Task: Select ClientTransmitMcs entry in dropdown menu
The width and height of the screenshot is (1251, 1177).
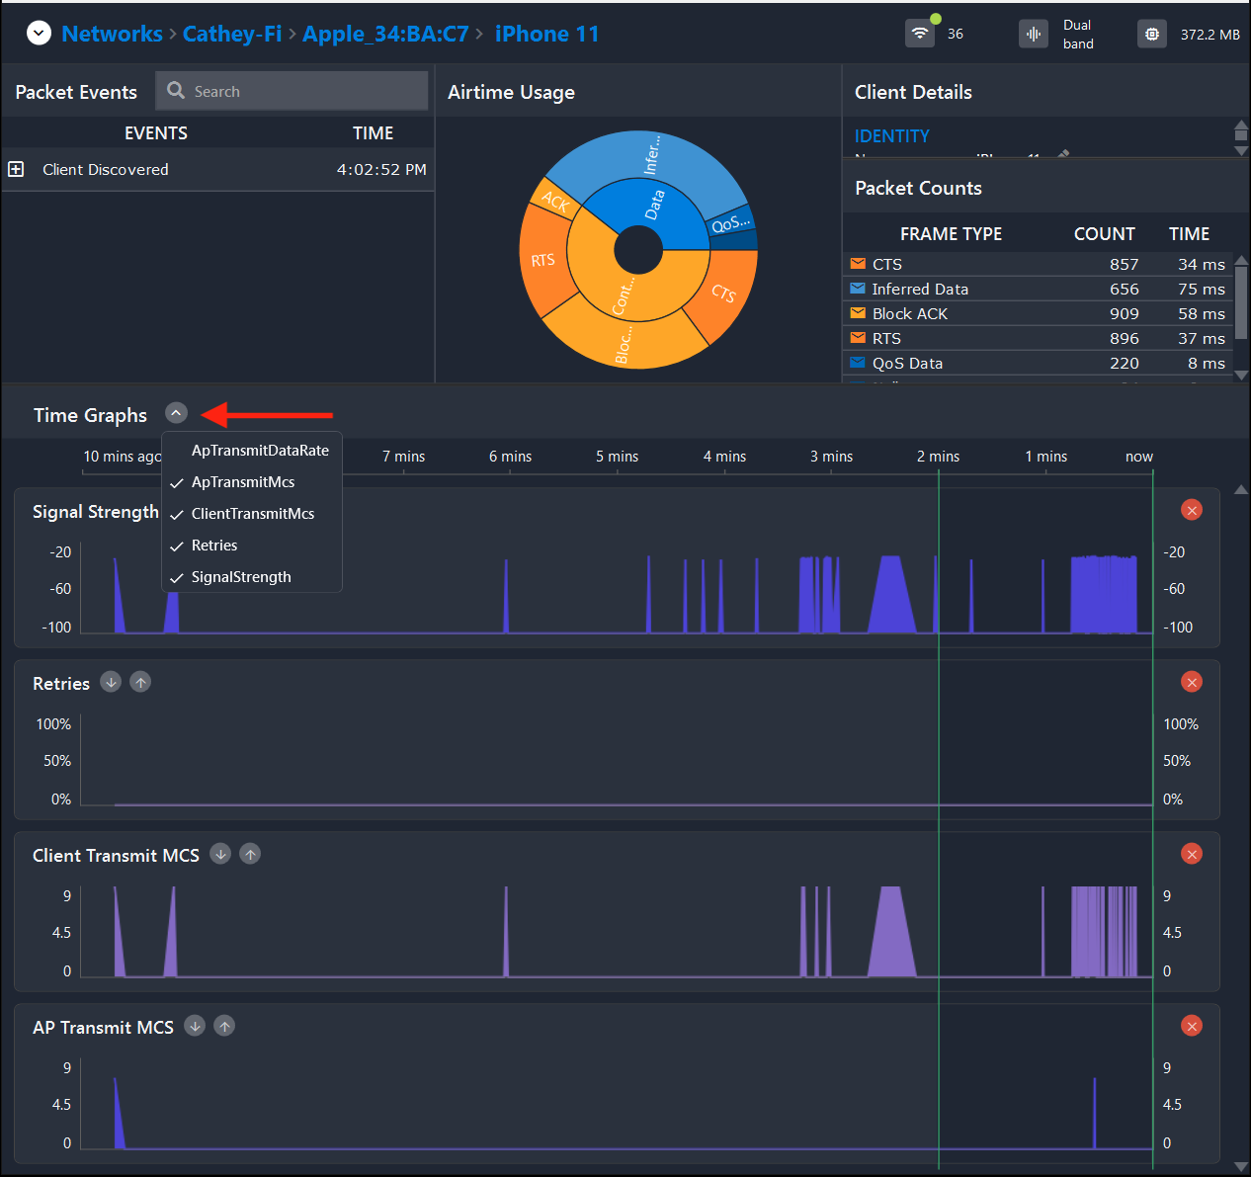Action: coord(252,514)
